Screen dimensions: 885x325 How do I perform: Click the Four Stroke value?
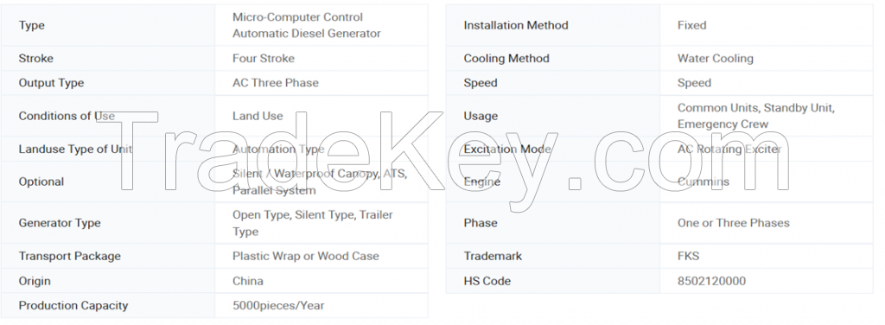[263, 58]
